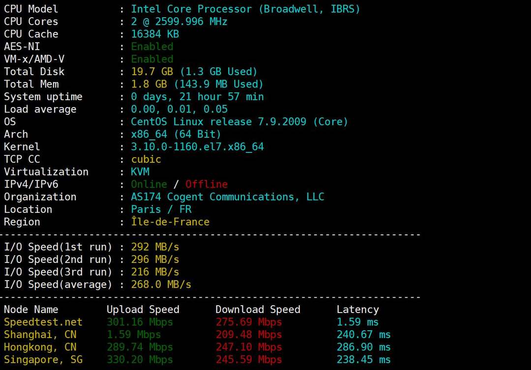Click the CPU Model value text
The image size is (531, 370).
[245, 9]
